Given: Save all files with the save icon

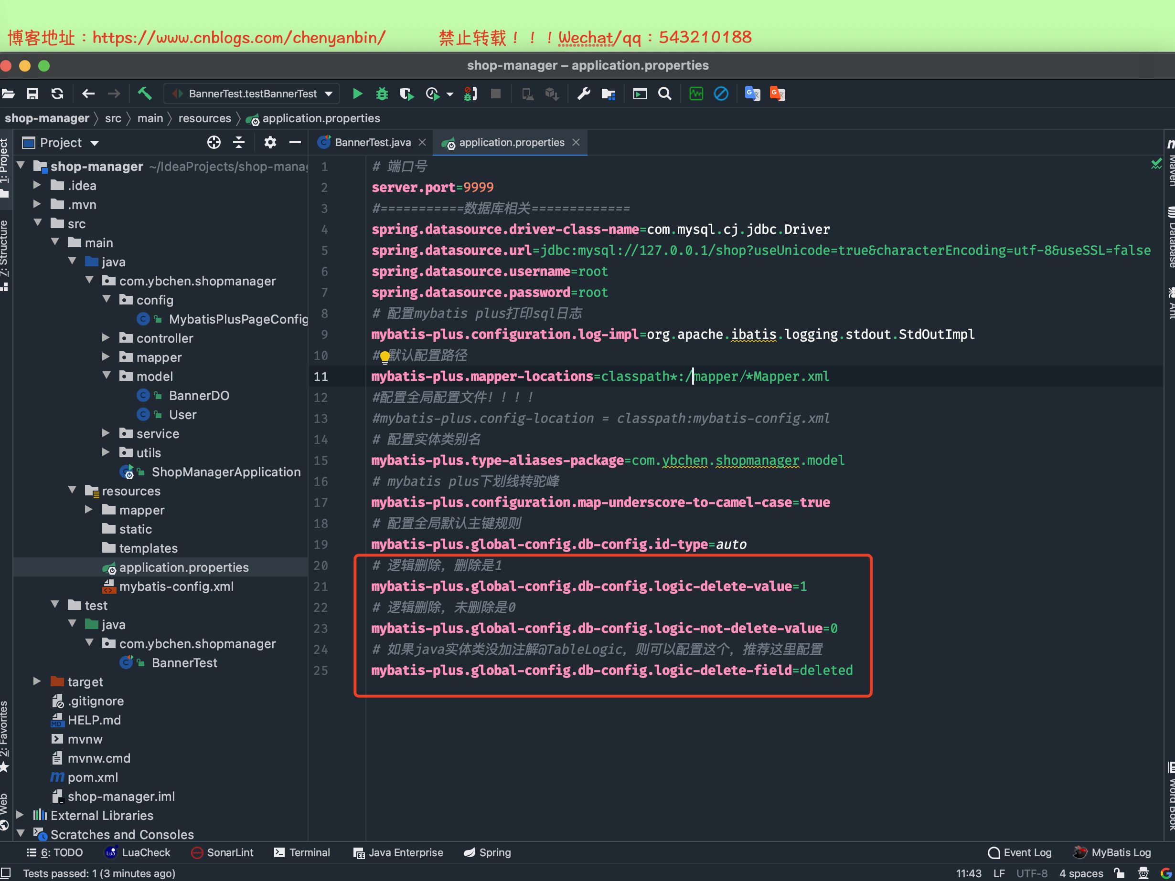Looking at the screenshot, I should point(32,94).
